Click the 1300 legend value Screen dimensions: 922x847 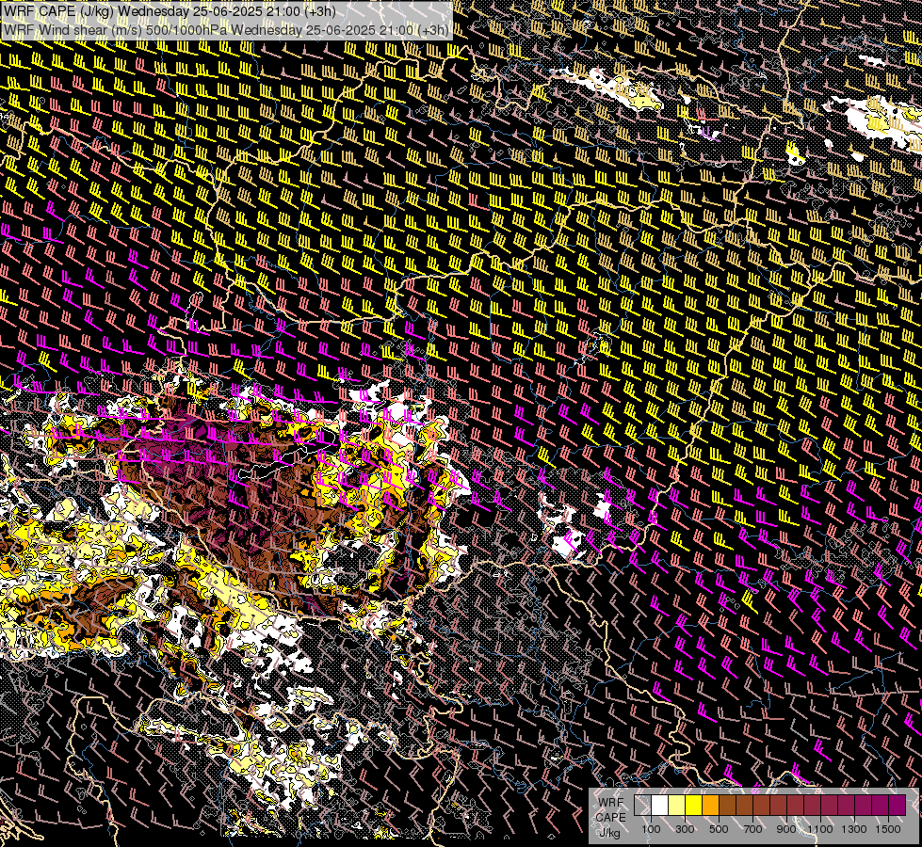[854, 829]
